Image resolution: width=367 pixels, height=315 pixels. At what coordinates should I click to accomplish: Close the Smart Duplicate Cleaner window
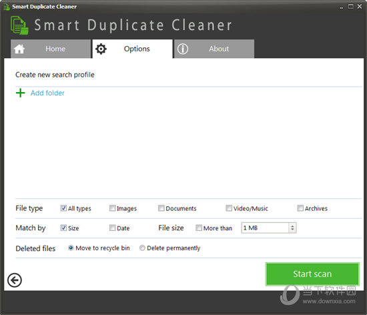pyautogui.click(x=360, y=7)
